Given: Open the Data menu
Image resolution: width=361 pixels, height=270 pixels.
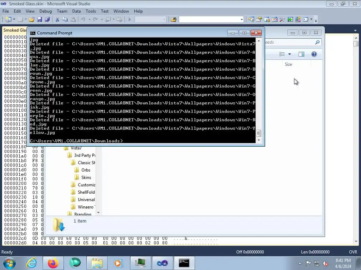Looking at the screenshot, I should 77,11.
